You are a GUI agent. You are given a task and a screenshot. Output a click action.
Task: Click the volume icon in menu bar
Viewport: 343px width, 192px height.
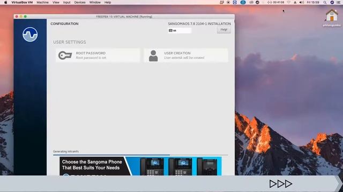(x=301, y=2)
